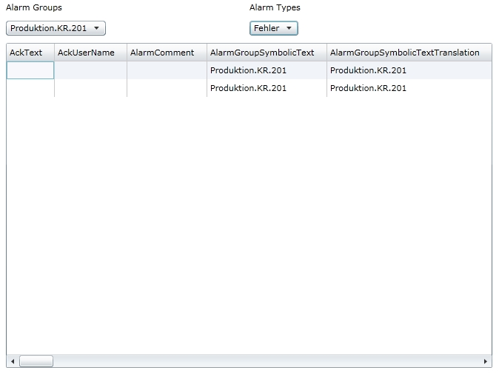The image size is (499, 373).
Task: Click the horizontal scrollbar right arrow
Action: coord(486,361)
